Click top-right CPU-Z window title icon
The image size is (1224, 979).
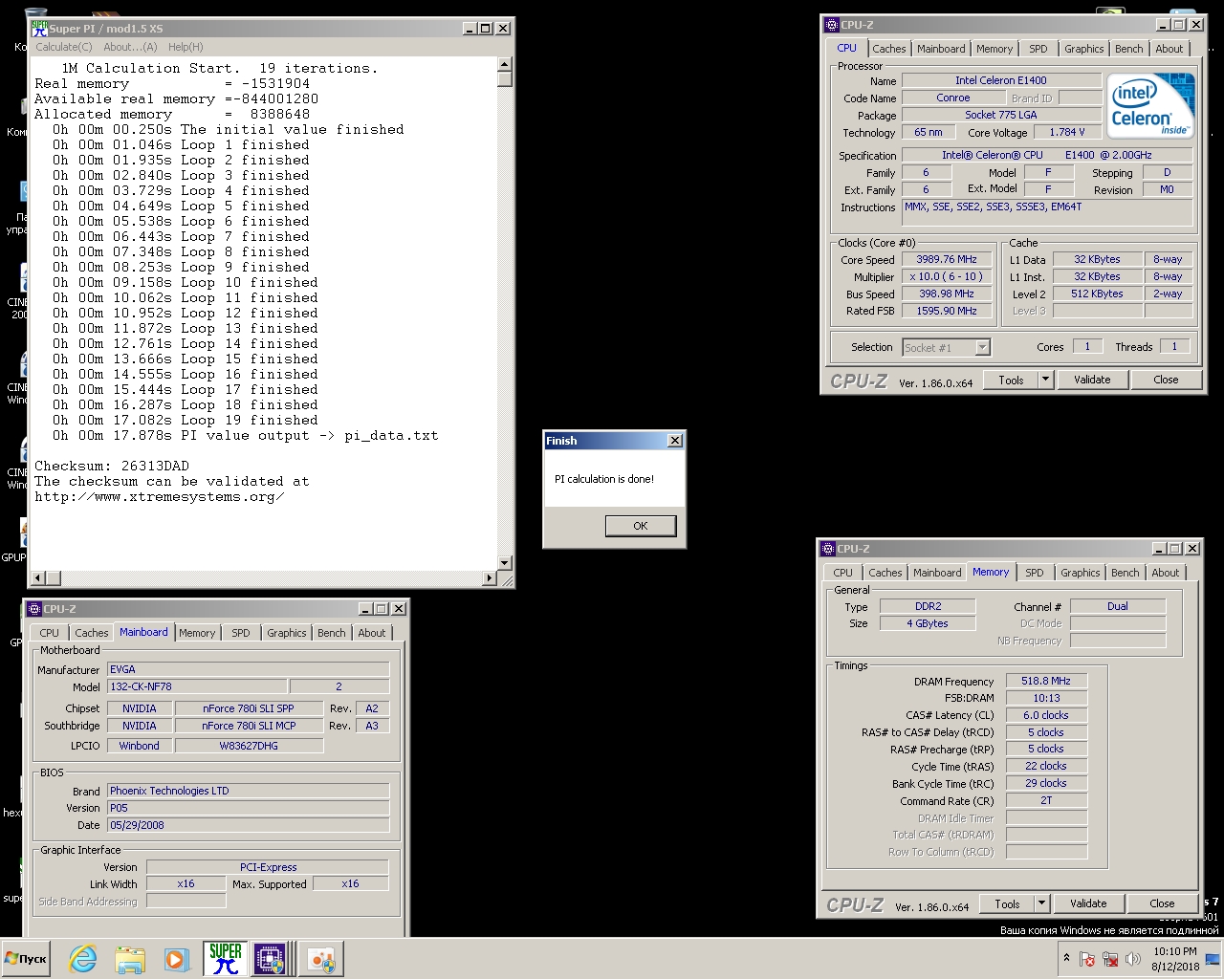click(x=832, y=25)
